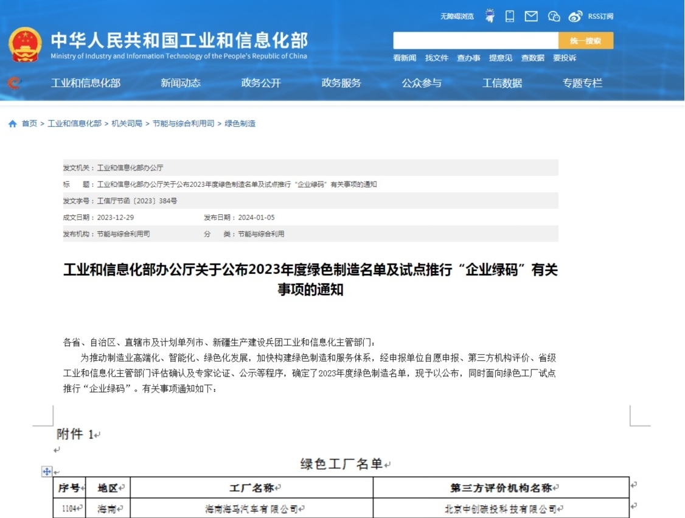685x518 pixels.
Task: Go to 专题专栏 navigation item
Action: [582, 83]
